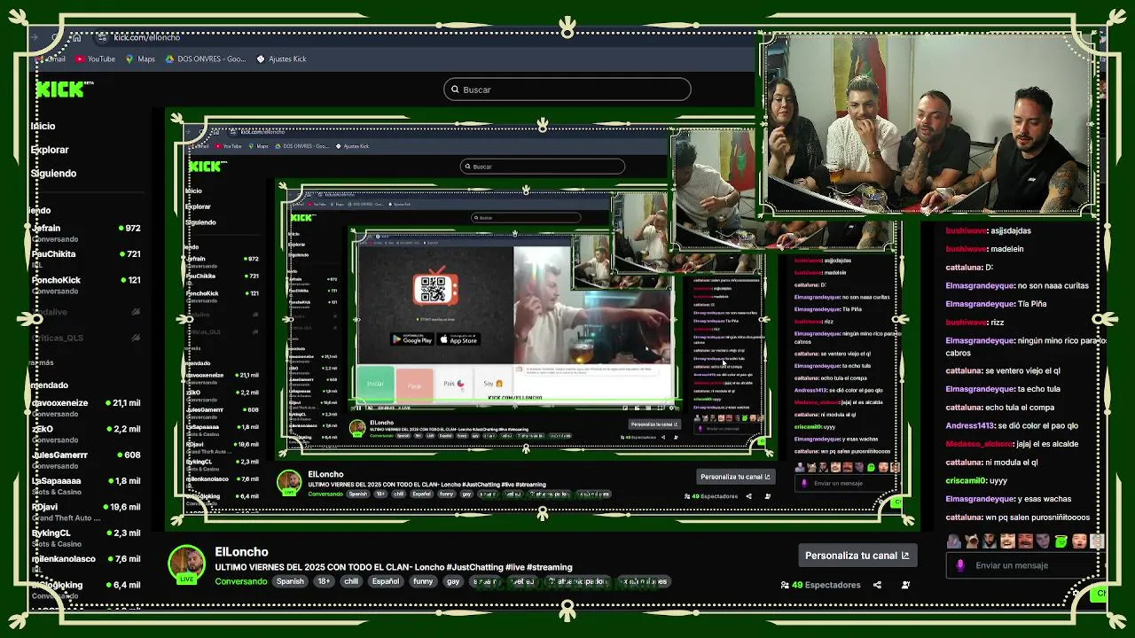Click the browser home icon

tap(77, 37)
